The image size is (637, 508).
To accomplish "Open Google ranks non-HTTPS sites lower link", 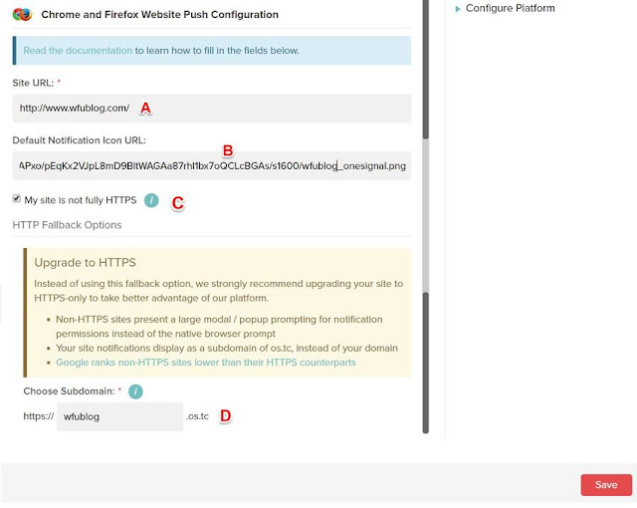I will [206, 363].
